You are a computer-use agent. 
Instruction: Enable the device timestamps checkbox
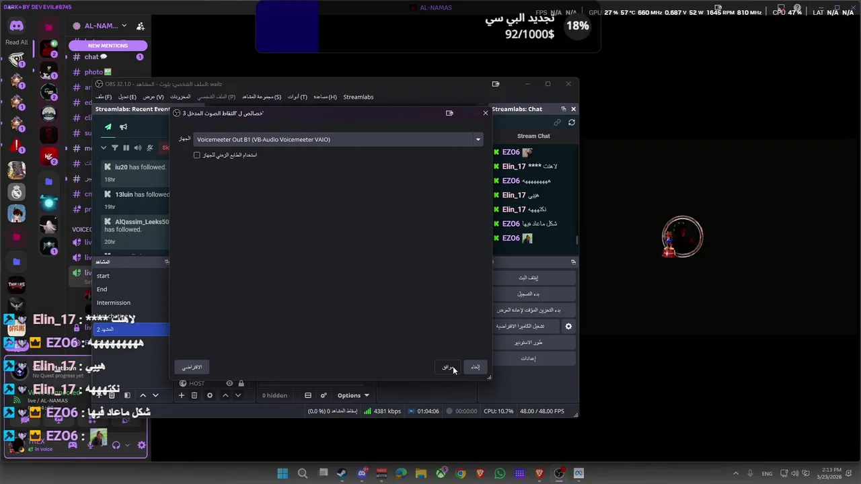click(x=197, y=155)
